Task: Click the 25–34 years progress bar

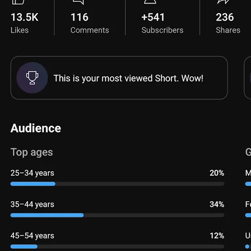Action: [117, 184]
